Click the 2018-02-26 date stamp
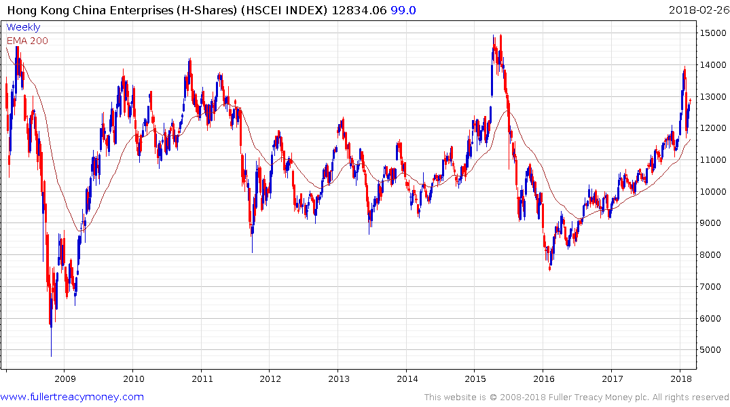The width and height of the screenshot is (730, 407). coord(699,10)
